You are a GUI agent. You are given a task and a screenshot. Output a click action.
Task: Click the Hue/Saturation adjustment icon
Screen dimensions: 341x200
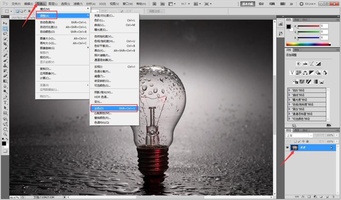point(299,73)
